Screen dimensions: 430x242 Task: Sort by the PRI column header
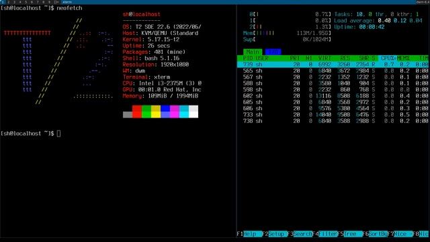click(x=295, y=58)
